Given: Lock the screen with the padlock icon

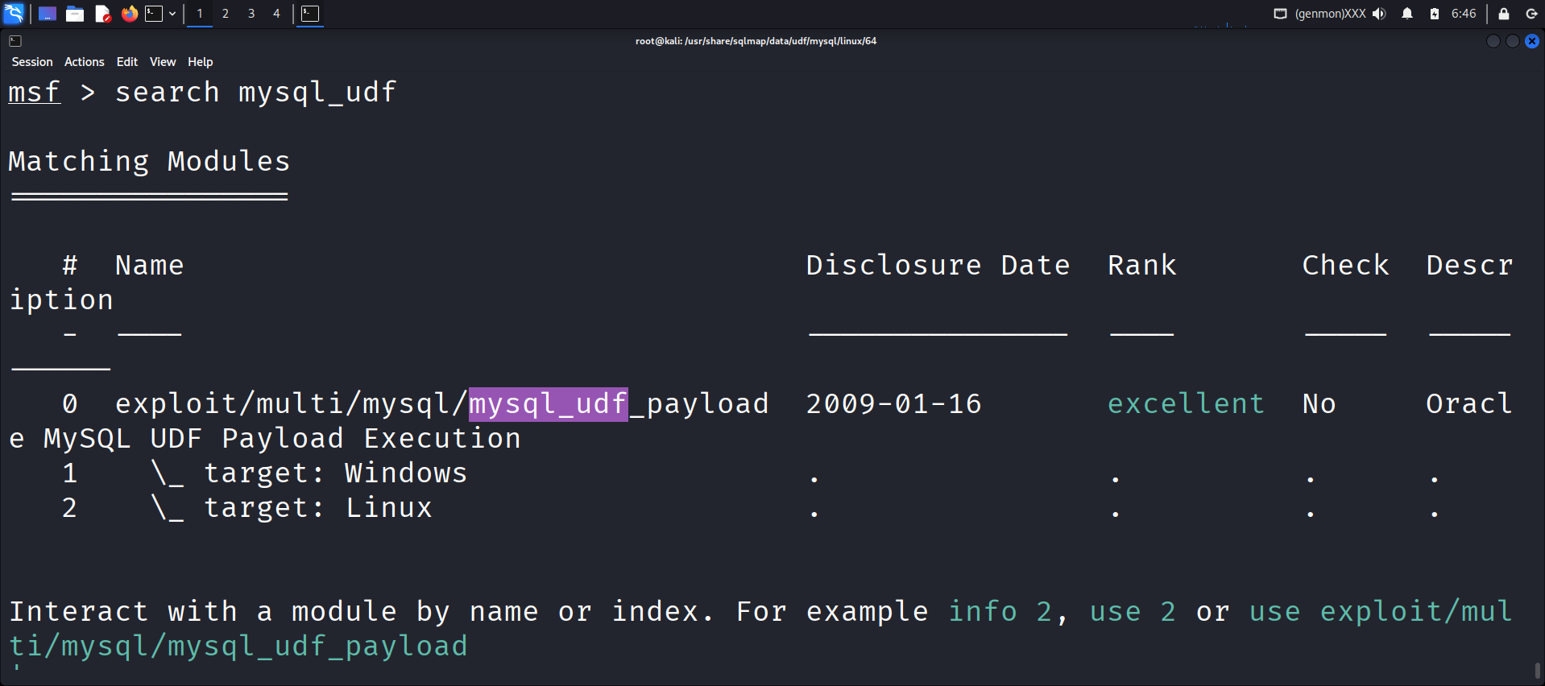Looking at the screenshot, I should click(1503, 14).
